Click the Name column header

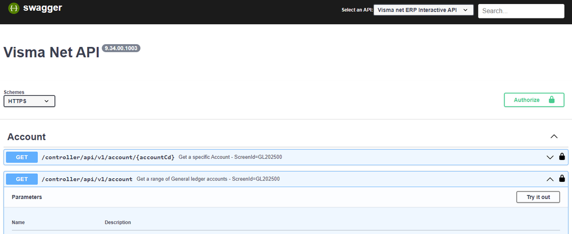(x=18, y=223)
